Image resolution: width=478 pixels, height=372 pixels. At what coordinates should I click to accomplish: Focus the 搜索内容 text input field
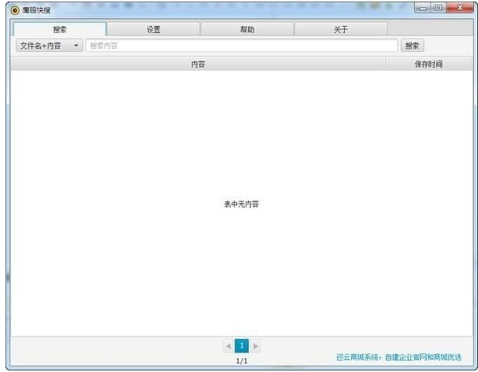241,46
